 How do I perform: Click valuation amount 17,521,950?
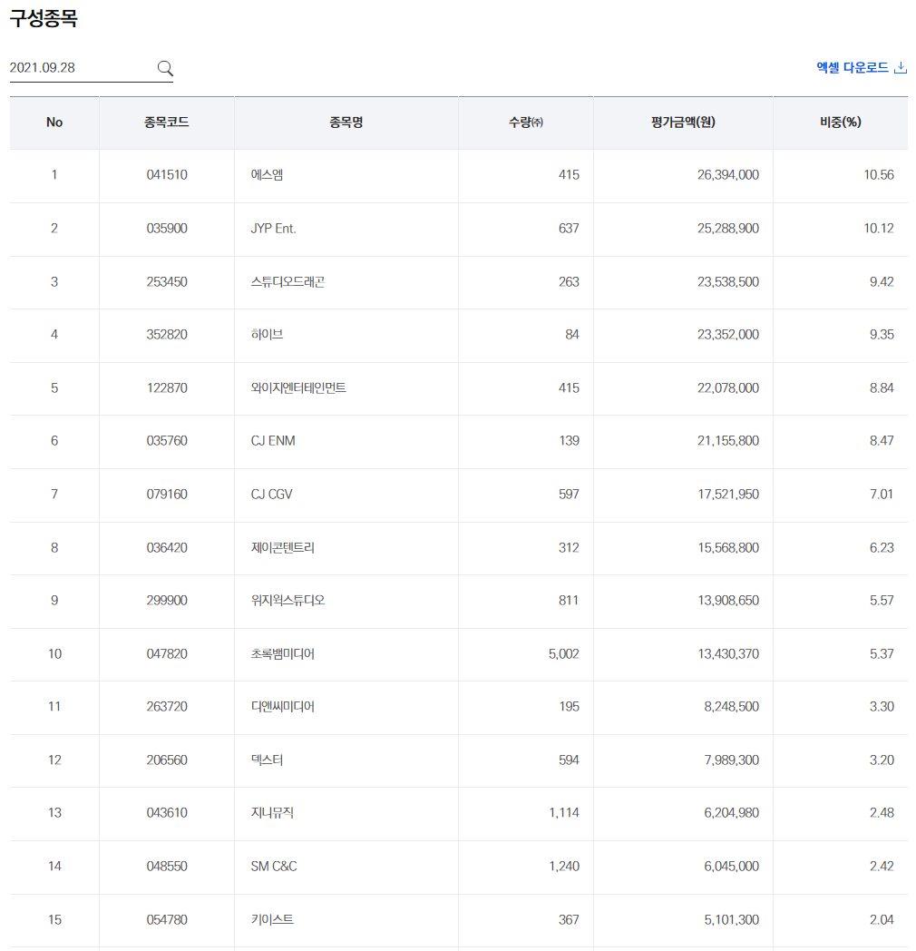pyautogui.click(x=728, y=495)
